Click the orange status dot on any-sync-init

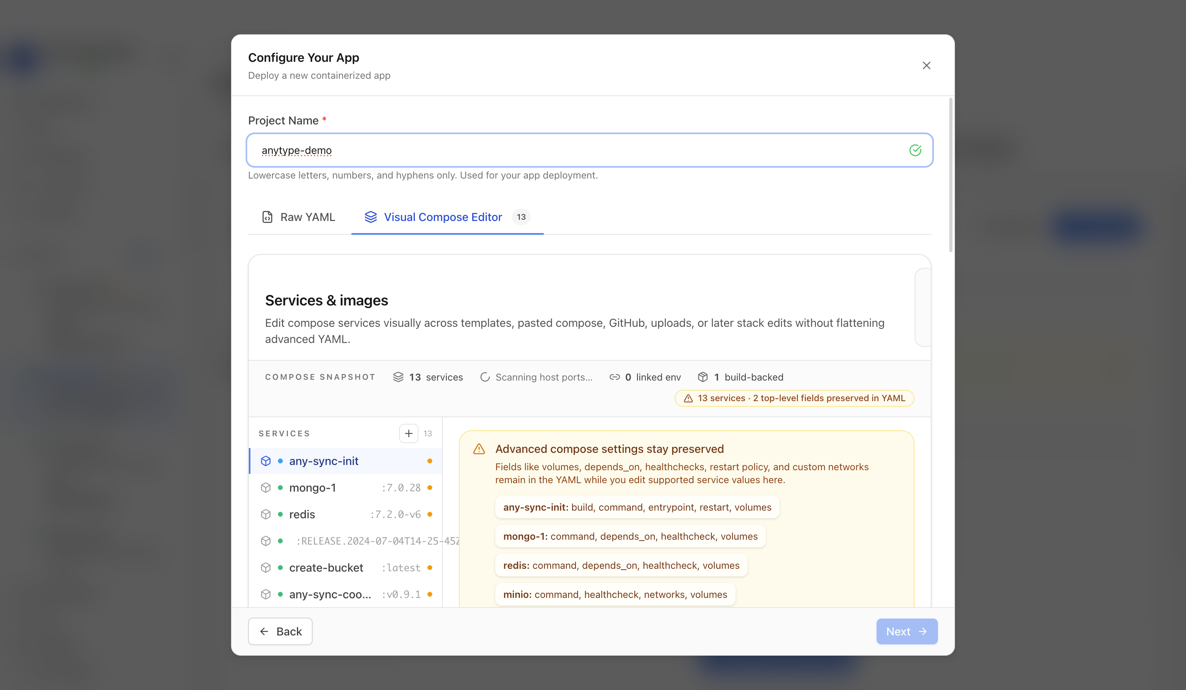click(x=429, y=461)
